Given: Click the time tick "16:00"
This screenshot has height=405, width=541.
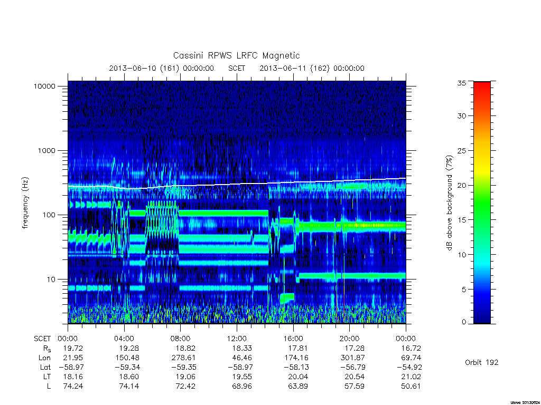Looking at the screenshot, I should (x=293, y=339).
